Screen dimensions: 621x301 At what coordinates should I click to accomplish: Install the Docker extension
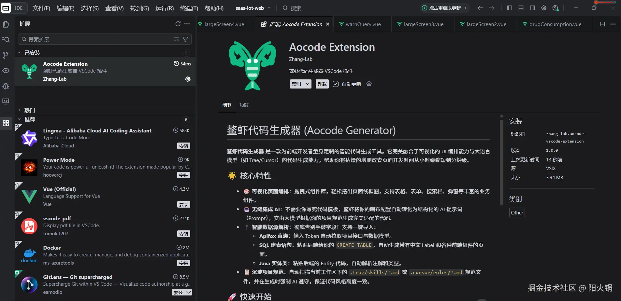pyautogui.click(x=184, y=263)
